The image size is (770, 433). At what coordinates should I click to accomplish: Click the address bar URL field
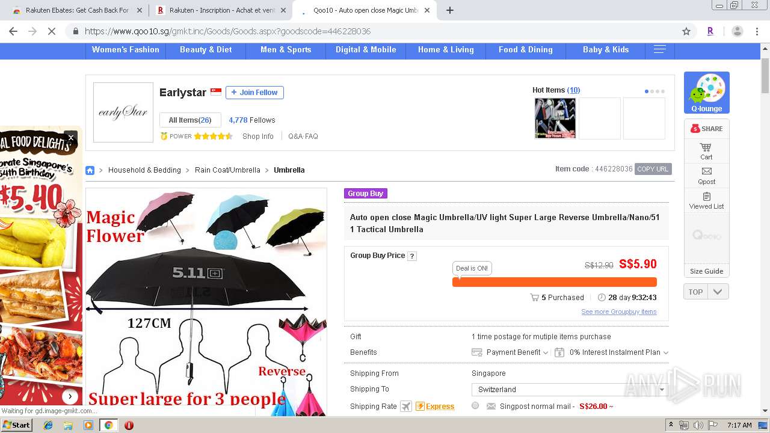click(x=379, y=31)
